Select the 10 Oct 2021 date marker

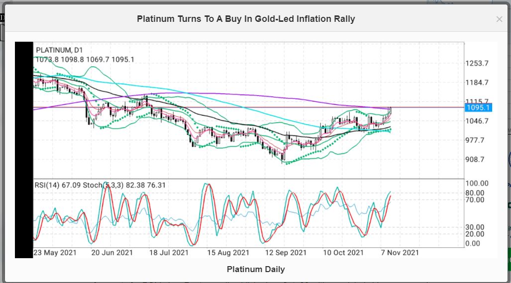pos(343,252)
